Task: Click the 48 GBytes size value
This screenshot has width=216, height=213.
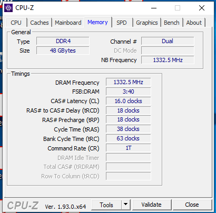Action: (x=63, y=50)
